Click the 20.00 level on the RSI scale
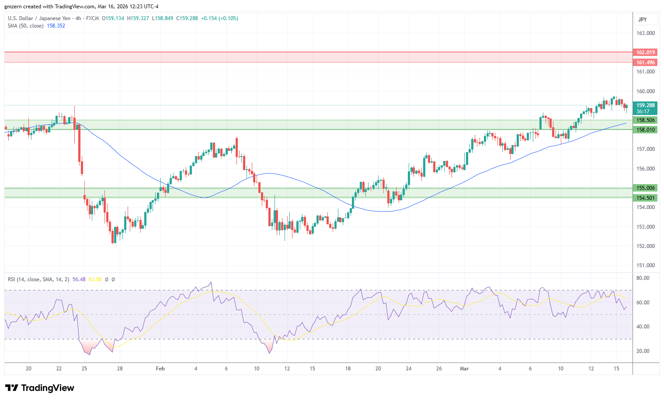The height and width of the screenshot is (401, 664). [643, 351]
